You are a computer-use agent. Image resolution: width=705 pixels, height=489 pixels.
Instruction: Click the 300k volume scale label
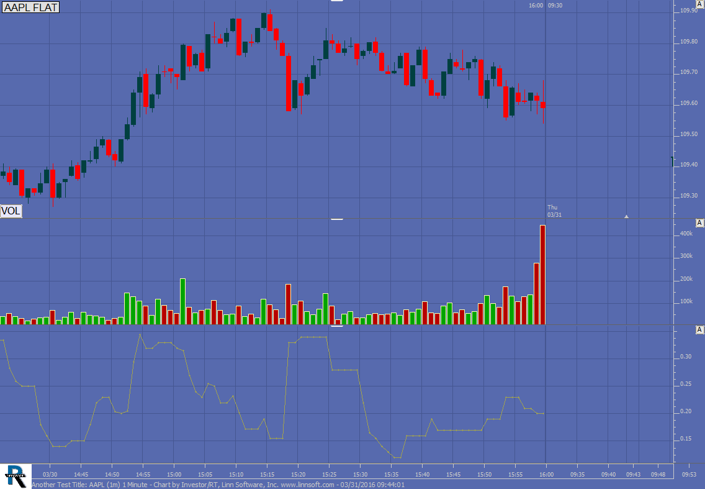click(x=686, y=256)
